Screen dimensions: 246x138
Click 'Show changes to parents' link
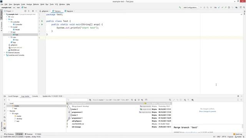point(208,112)
